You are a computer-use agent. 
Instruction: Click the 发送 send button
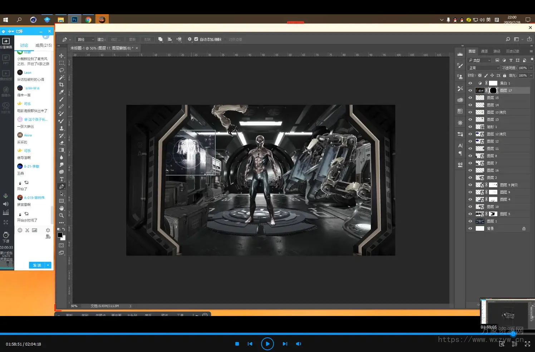tap(37, 265)
